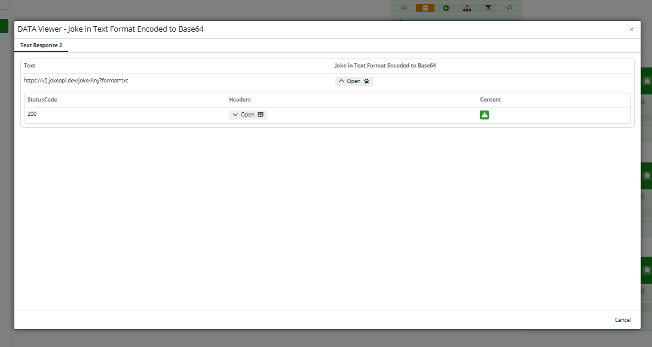Viewport: 652px width, 347px height.
Task: Click the middle bug icon on right edge
Action: click(647, 176)
